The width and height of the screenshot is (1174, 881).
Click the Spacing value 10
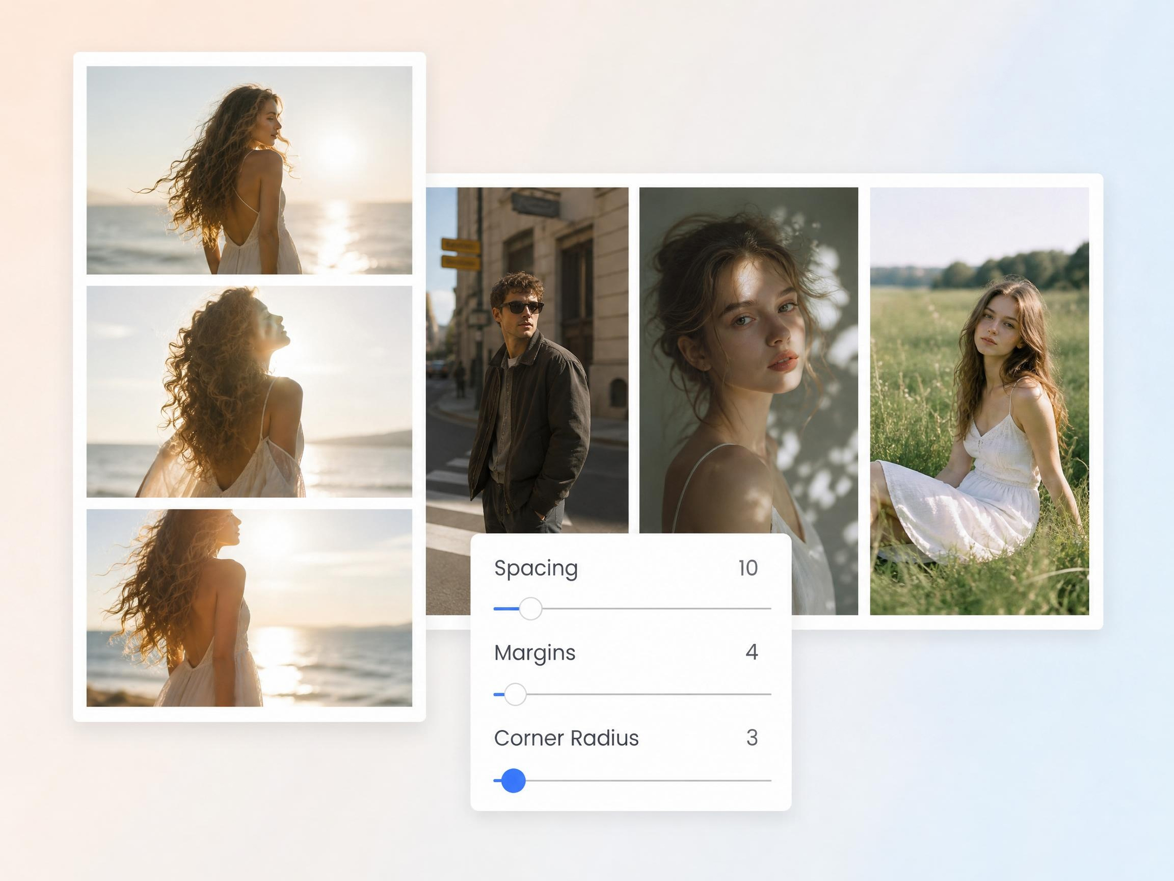748,568
